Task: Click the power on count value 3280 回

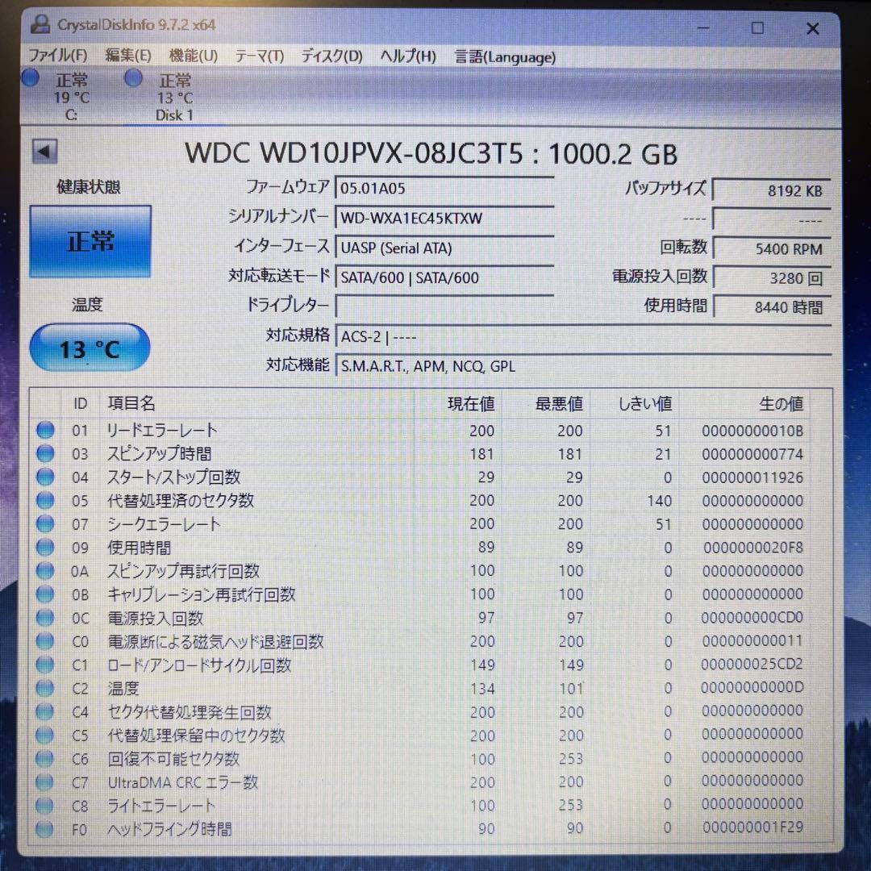Action: point(772,277)
